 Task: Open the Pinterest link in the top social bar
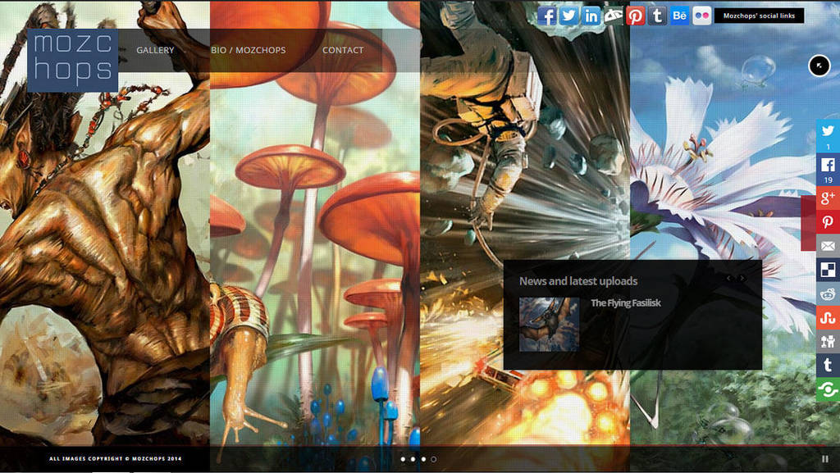coord(636,16)
